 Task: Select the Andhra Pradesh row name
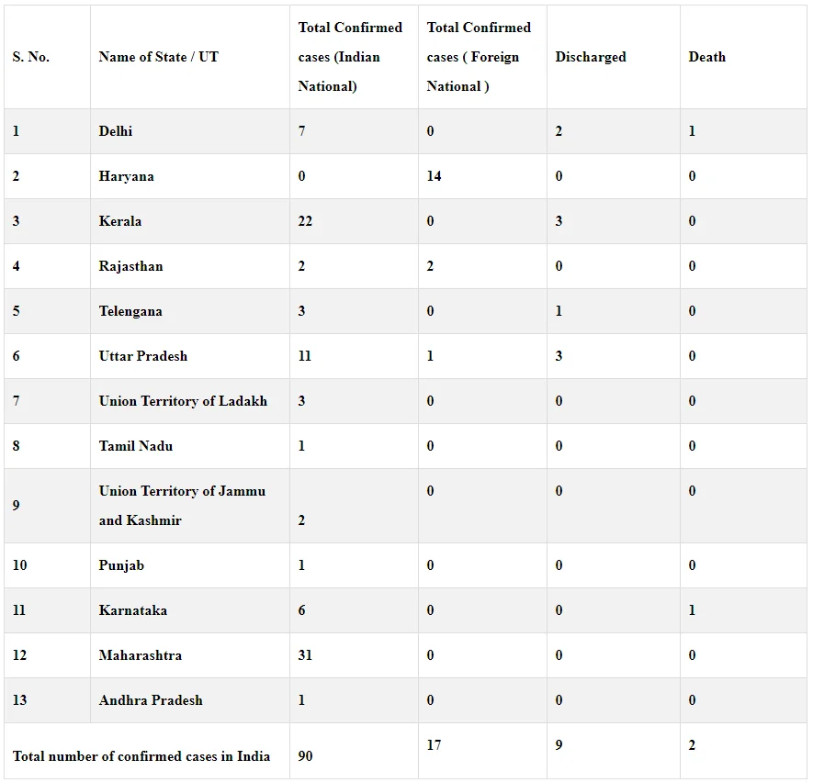click(151, 700)
